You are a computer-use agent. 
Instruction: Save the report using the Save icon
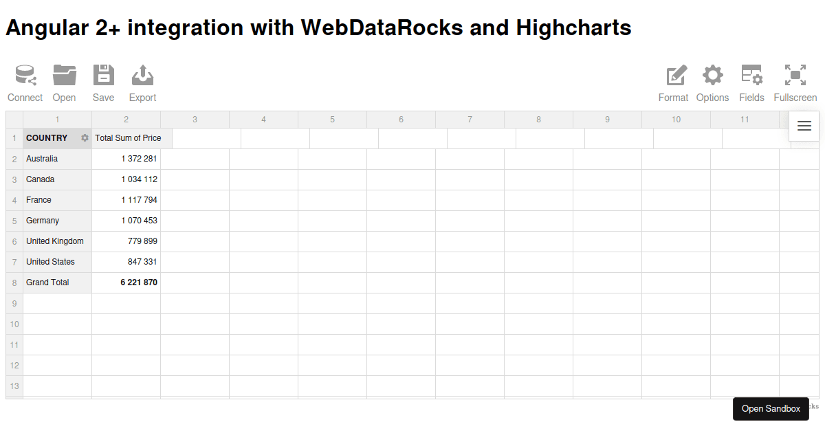pyautogui.click(x=103, y=76)
